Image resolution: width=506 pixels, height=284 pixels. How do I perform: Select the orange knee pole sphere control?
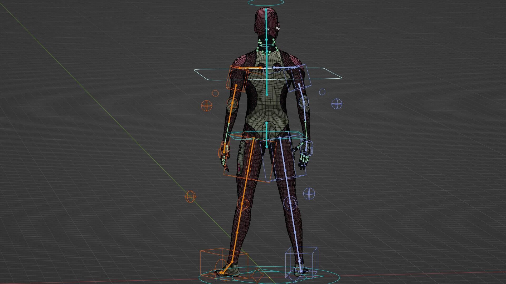coord(190,197)
